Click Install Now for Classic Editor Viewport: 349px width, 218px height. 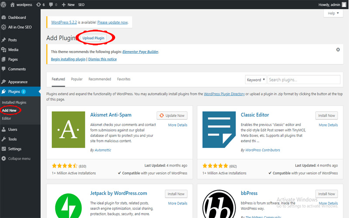pyautogui.click(x=326, y=116)
